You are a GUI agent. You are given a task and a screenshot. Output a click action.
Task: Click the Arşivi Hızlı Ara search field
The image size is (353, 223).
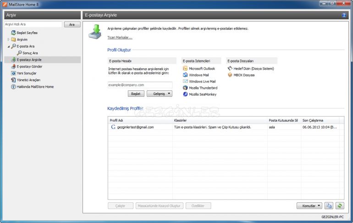pos(33,24)
